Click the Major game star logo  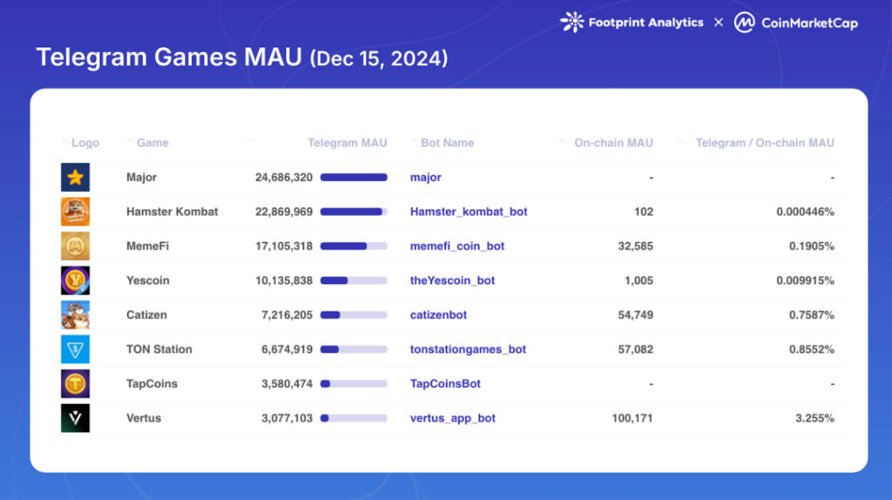pyautogui.click(x=75, y=178)
